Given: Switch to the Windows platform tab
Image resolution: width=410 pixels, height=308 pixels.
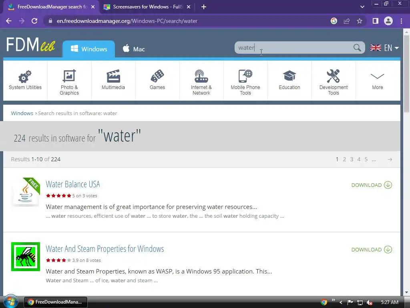Looking at the screenshot, I should point(88,49).
